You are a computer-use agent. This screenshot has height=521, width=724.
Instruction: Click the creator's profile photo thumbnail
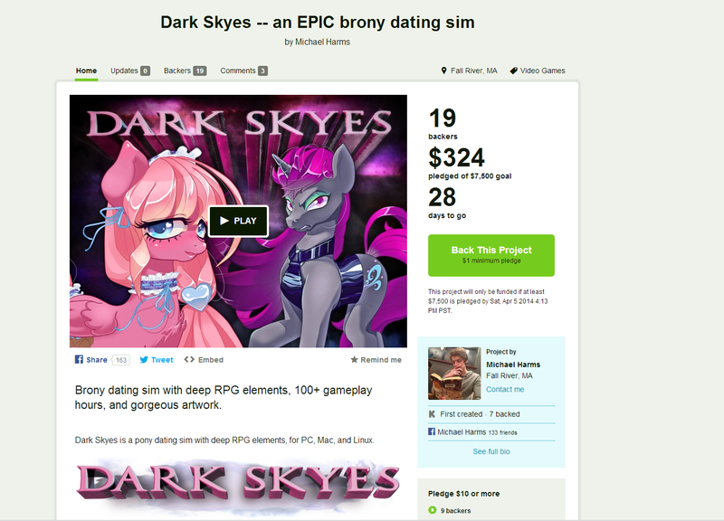(x=454, y=374)
